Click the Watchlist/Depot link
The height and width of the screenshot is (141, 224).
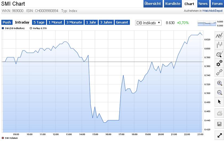[212, 11]
